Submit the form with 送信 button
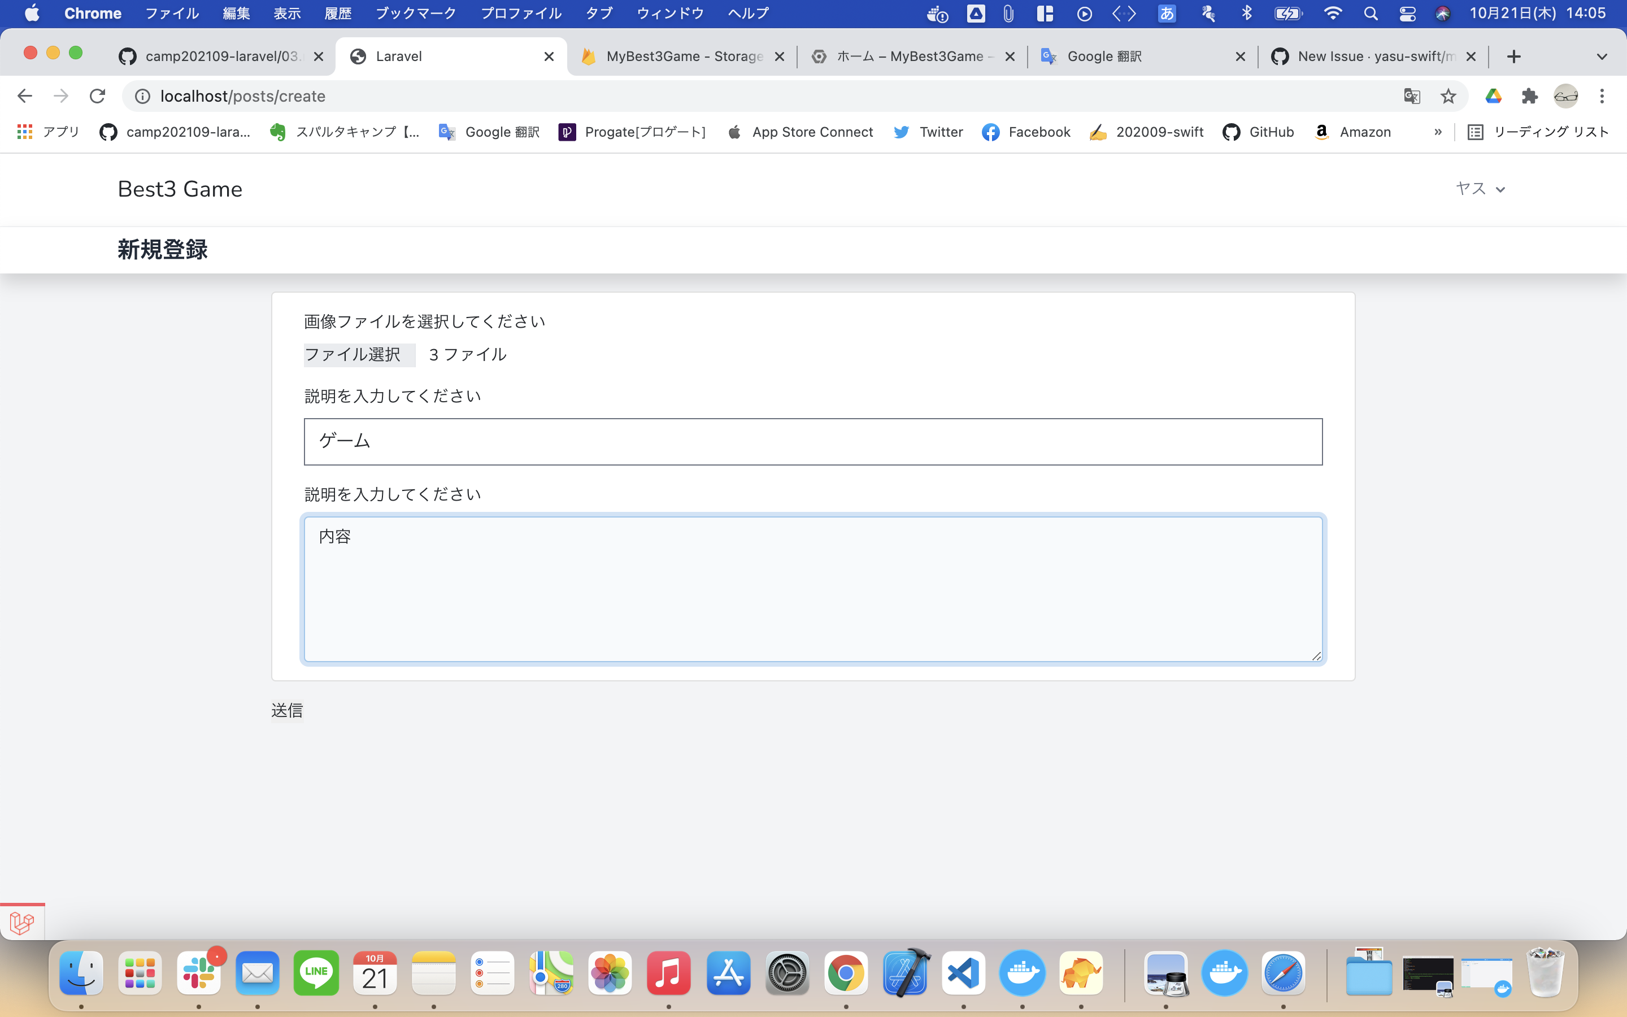 coord(287,710)
